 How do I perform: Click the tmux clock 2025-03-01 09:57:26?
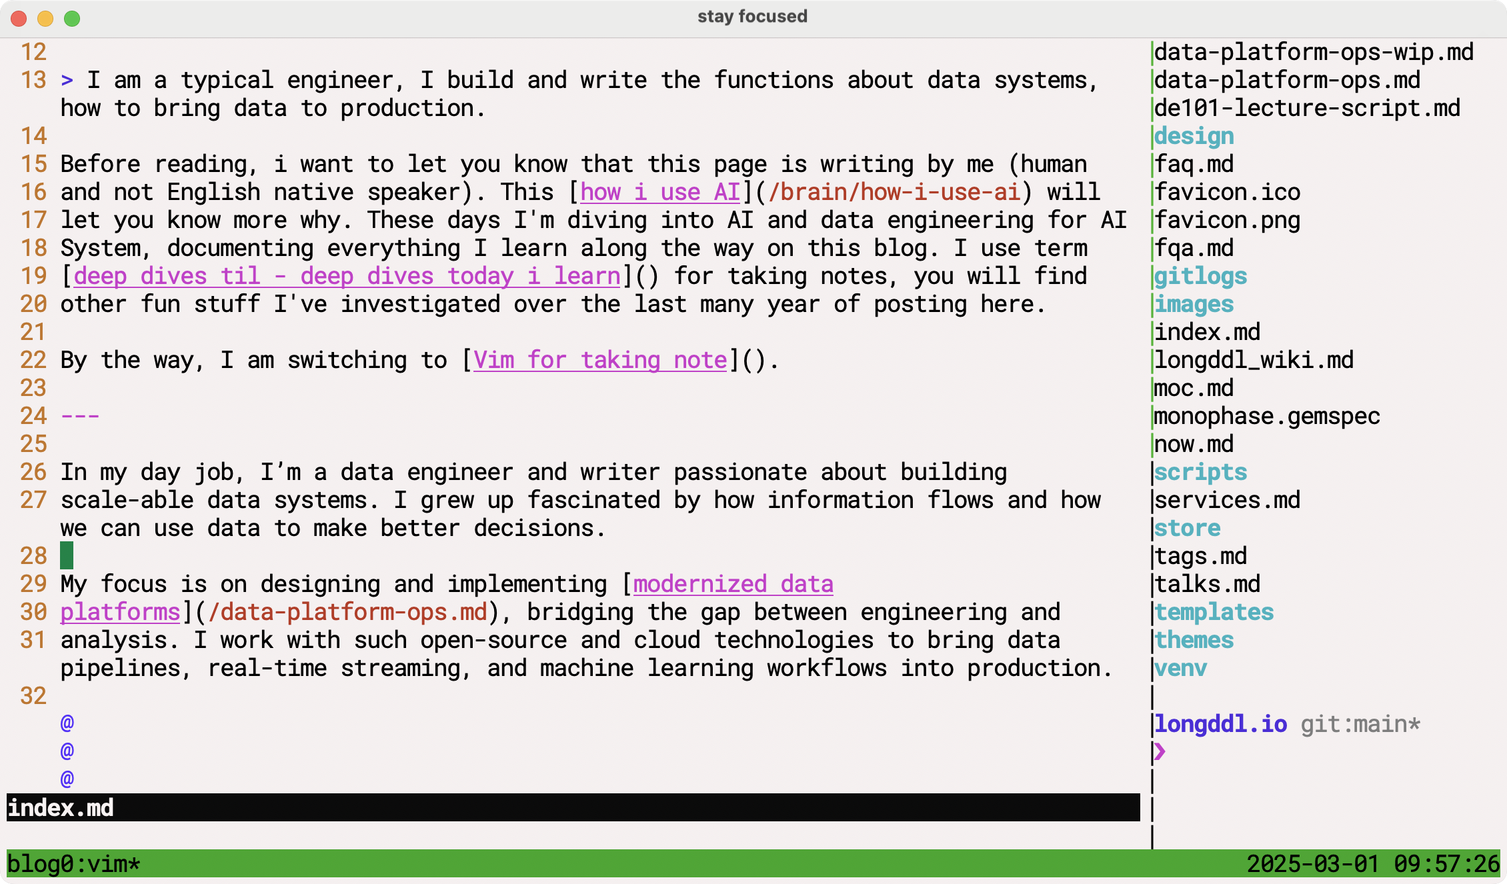click(1374, 864)
